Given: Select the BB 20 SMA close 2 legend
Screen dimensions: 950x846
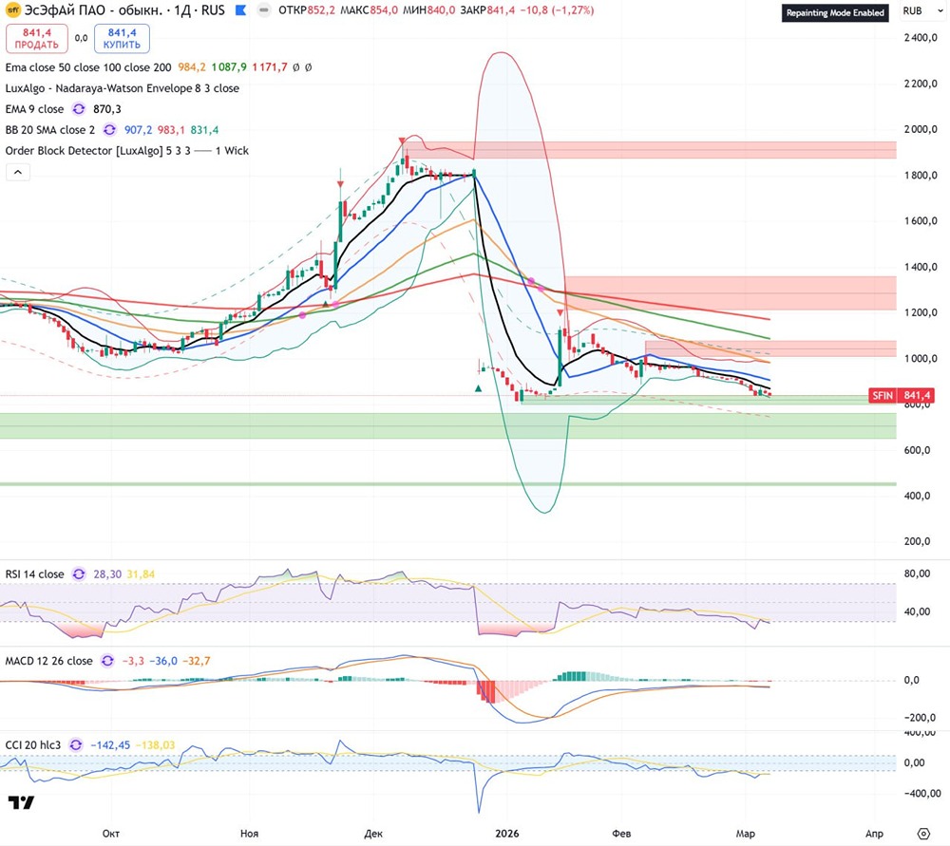Looking at the screenshot, I should click(50, 129).
